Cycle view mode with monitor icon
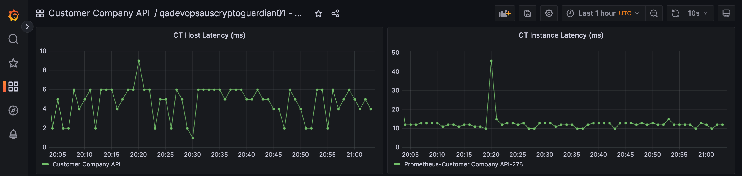 726,13
